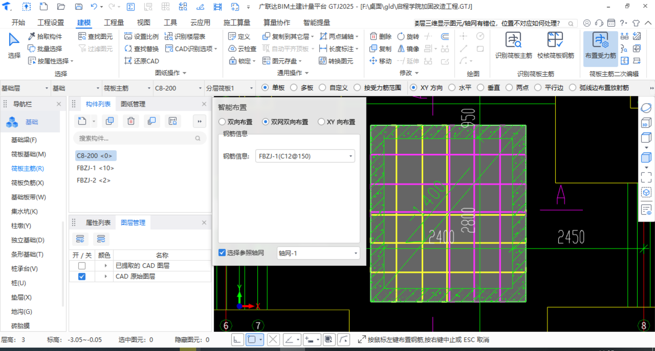This screenshot has height=351, width=655.
Task: Open 基础层 floor dropdown
Action: point(25,88)
